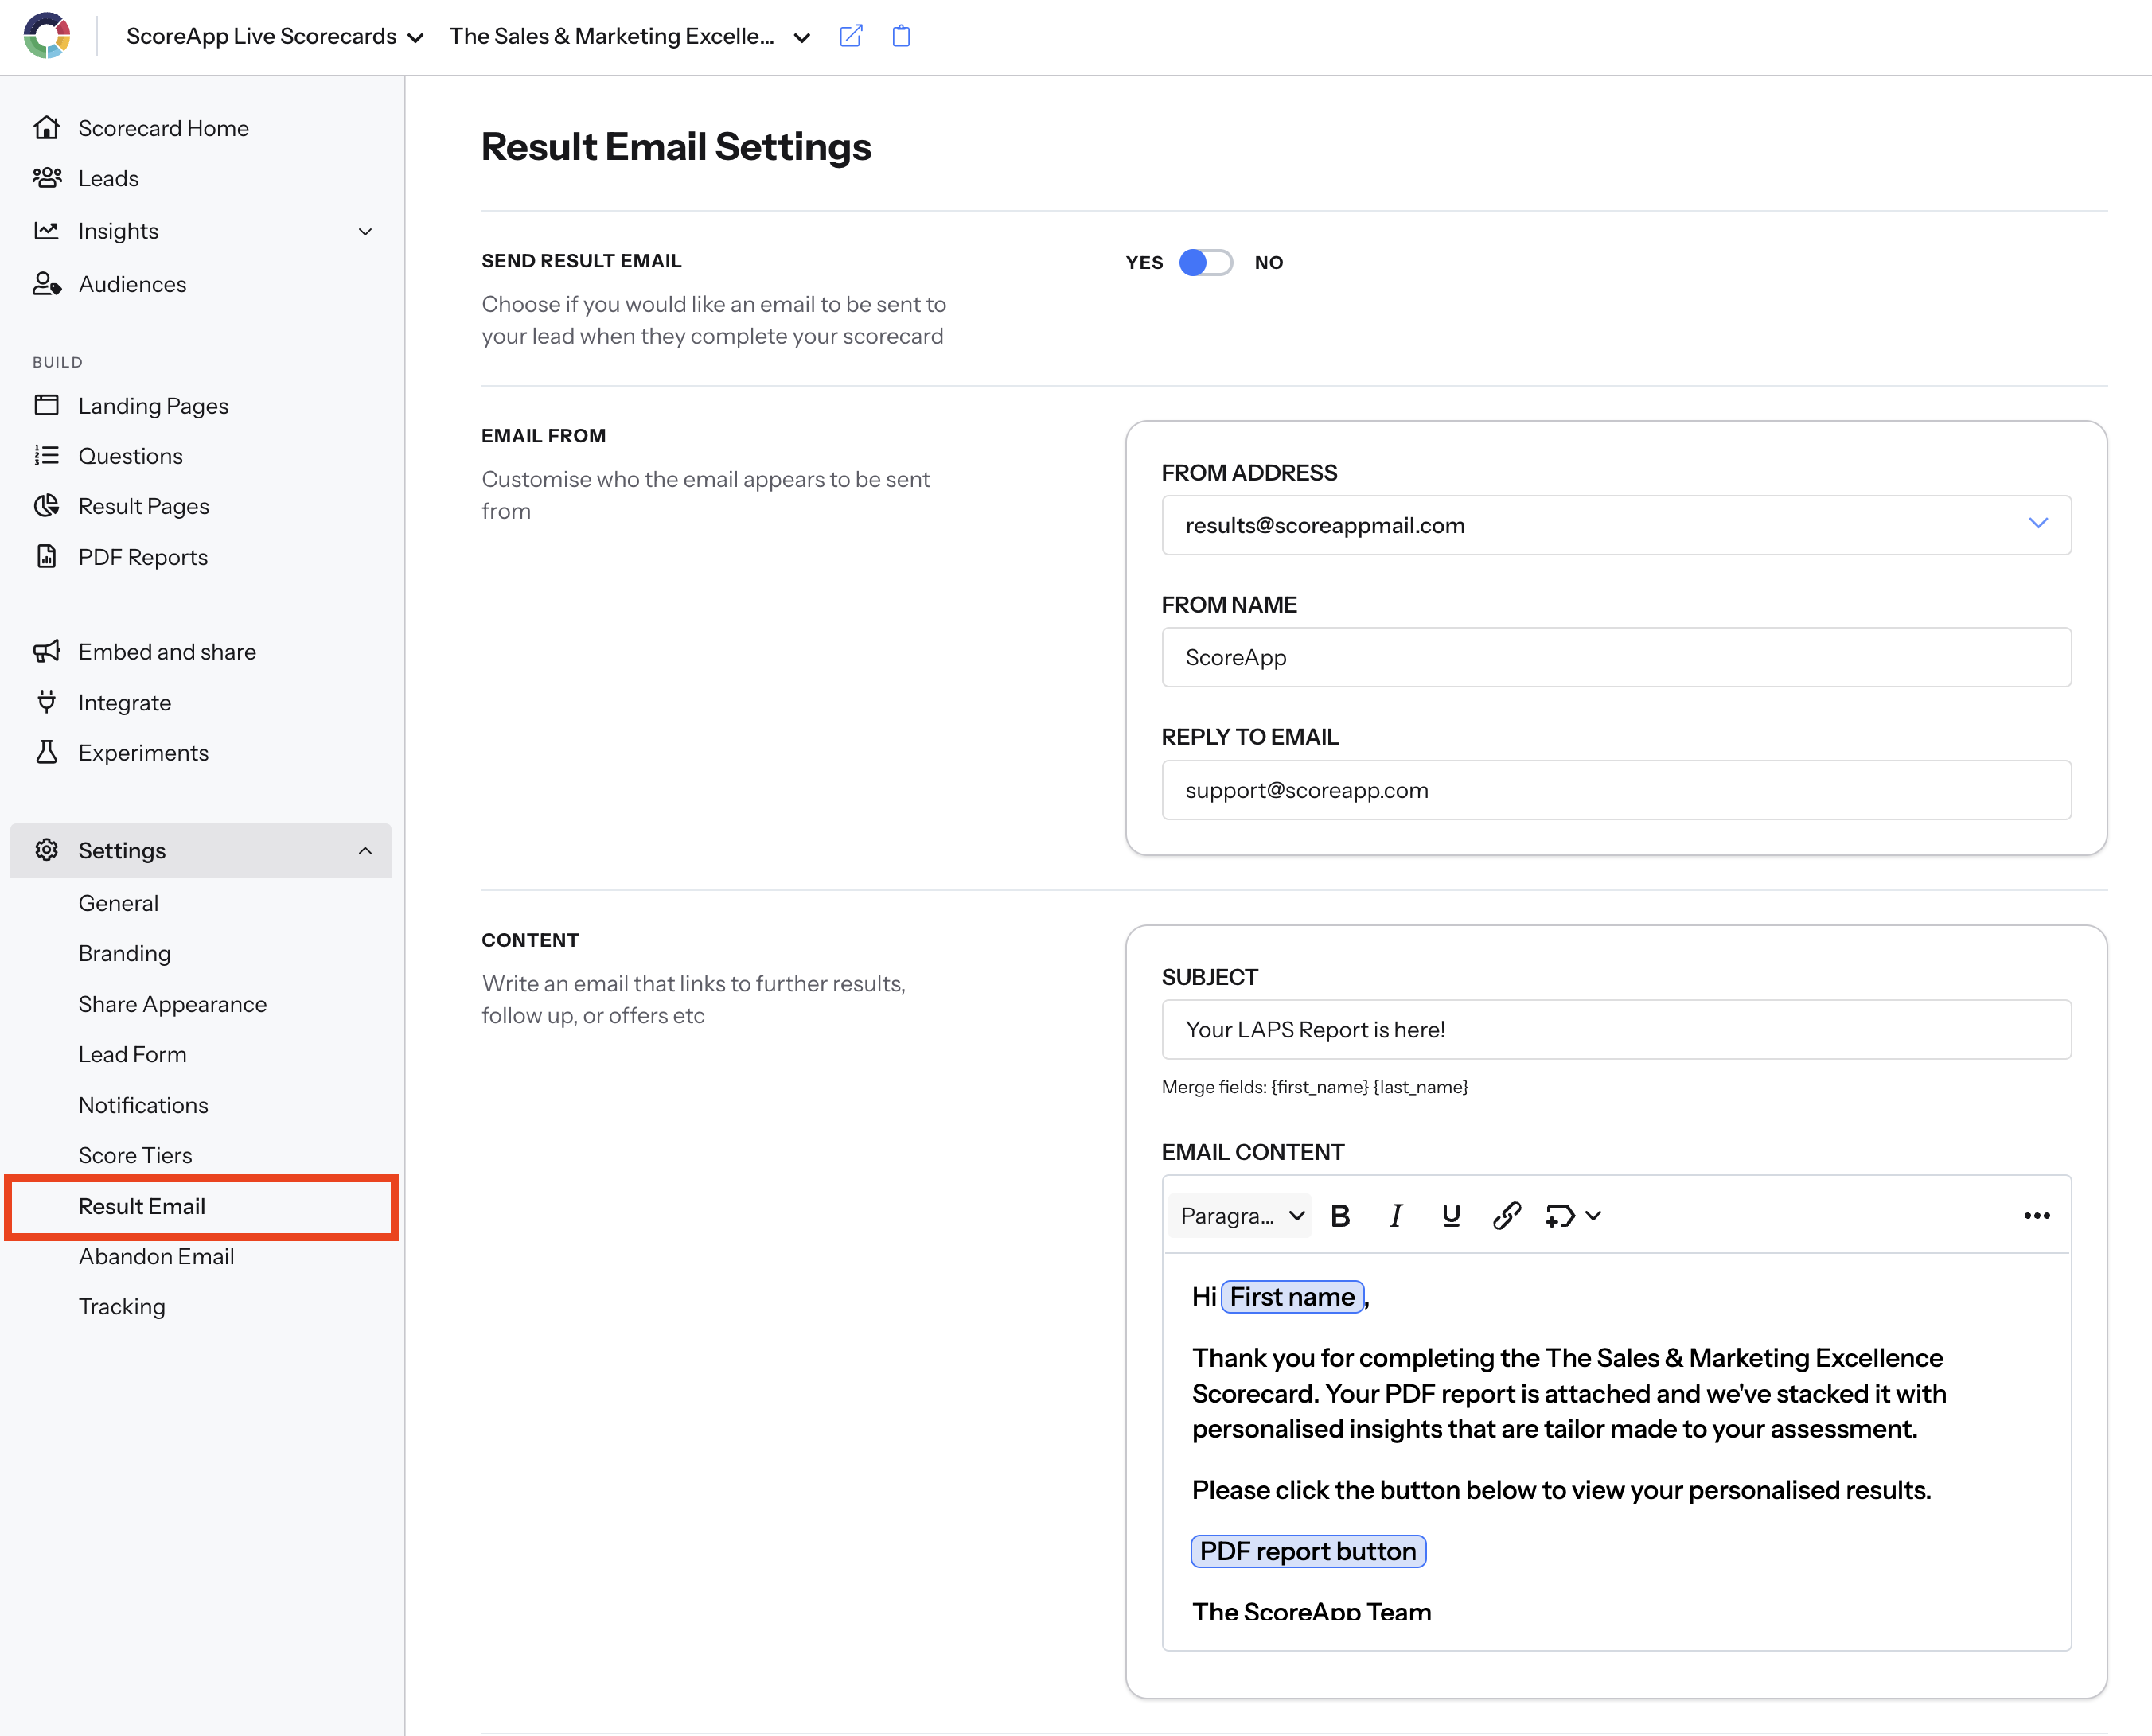Viewport: 2152px width, 1736px height.
Task: Open Abandon Email settings
Action: click(156, 1256)
